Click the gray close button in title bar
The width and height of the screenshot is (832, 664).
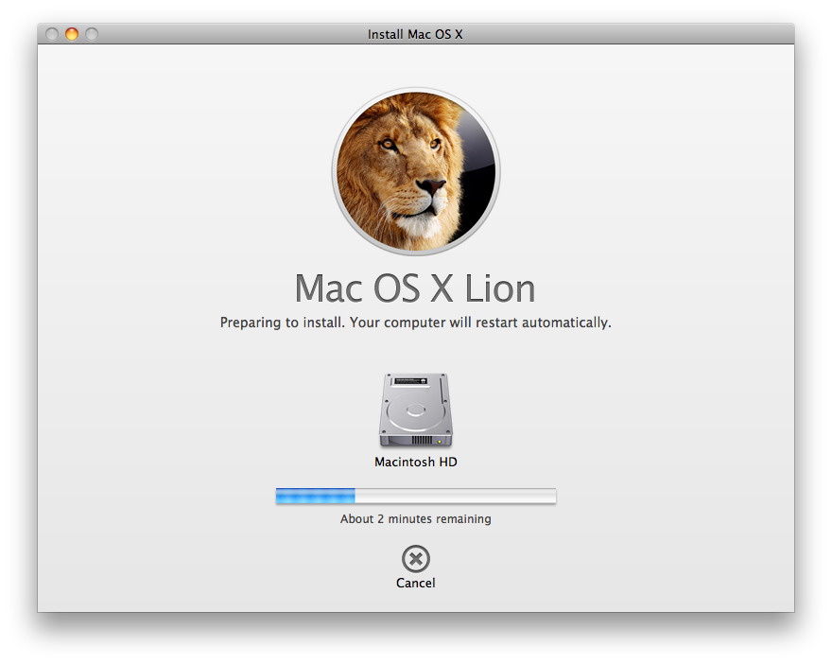pos(51,34)
